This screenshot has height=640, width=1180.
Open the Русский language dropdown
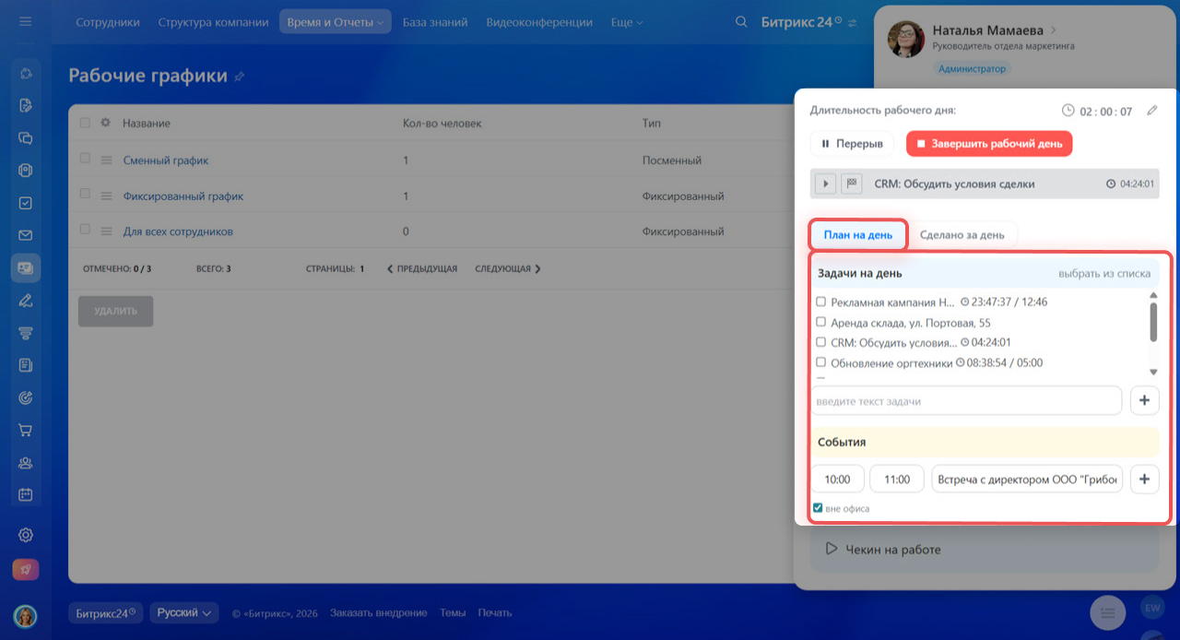click(183, 612)
